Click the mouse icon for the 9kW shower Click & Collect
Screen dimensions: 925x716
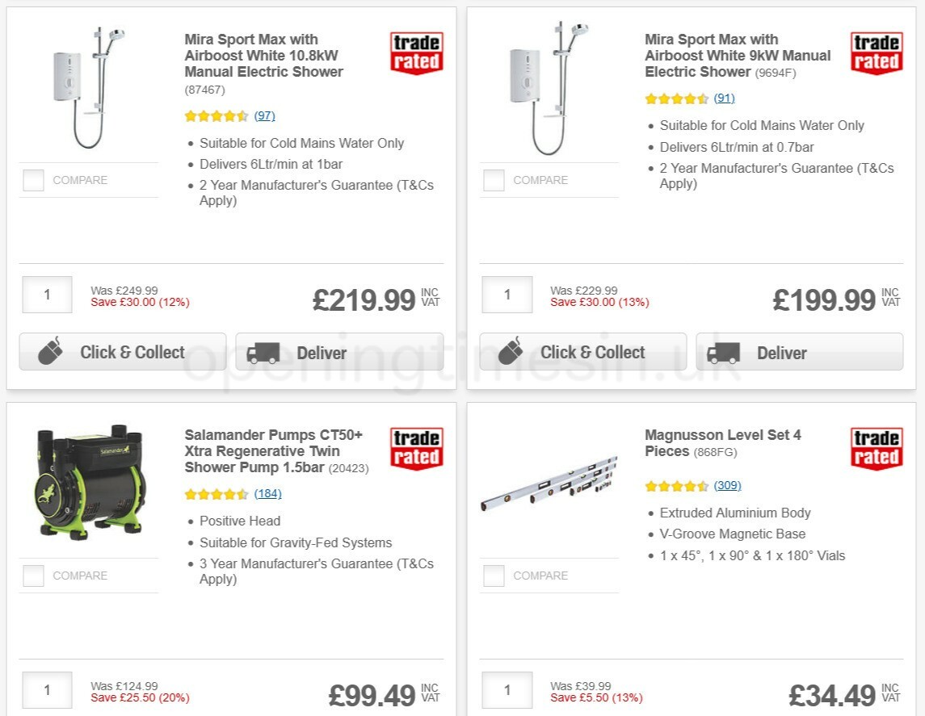coord(512,351)
